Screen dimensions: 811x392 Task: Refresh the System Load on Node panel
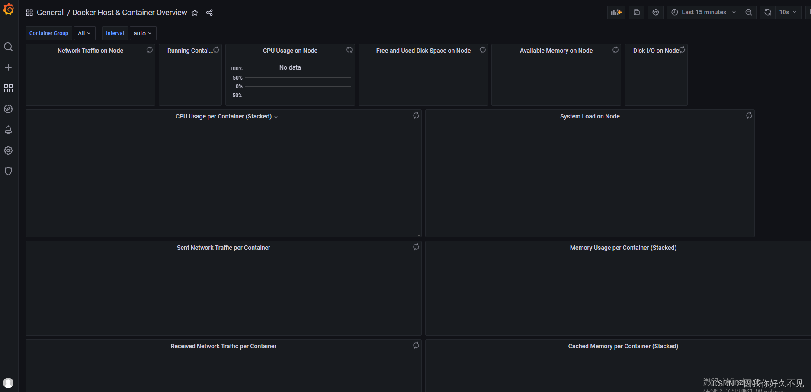click(x=749, y=115)
